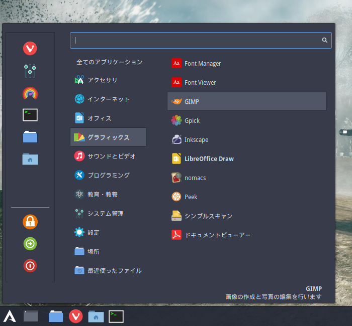This screenshot has height=326, width=352.
Task: Select インターネット category
Action: (x=109, y=99)
